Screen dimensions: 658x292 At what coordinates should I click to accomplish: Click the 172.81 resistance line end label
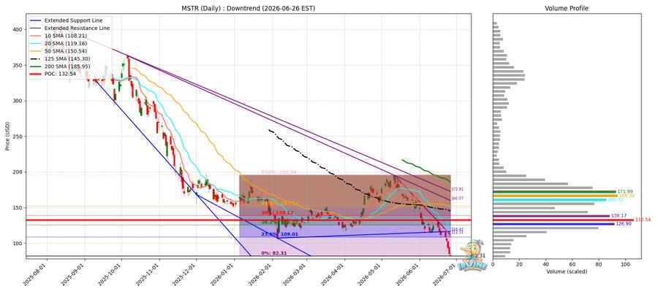pyautogui.click(x=459, y=189)
